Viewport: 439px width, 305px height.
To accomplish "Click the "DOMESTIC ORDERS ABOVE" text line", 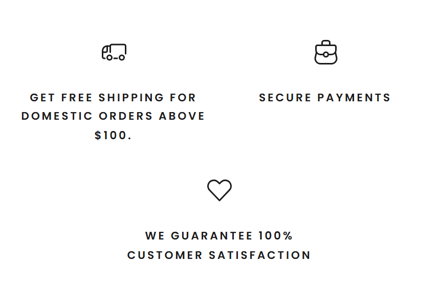I will 113,116.
